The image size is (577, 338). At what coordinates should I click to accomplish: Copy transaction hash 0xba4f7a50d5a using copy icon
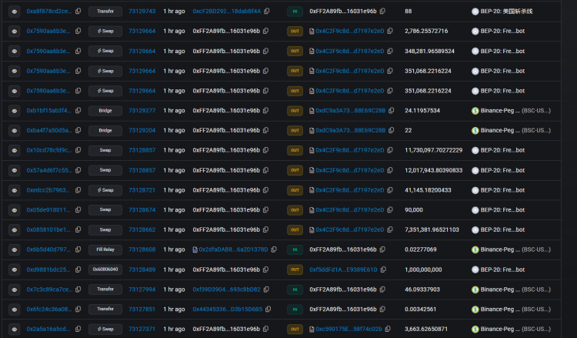(78, 130)
